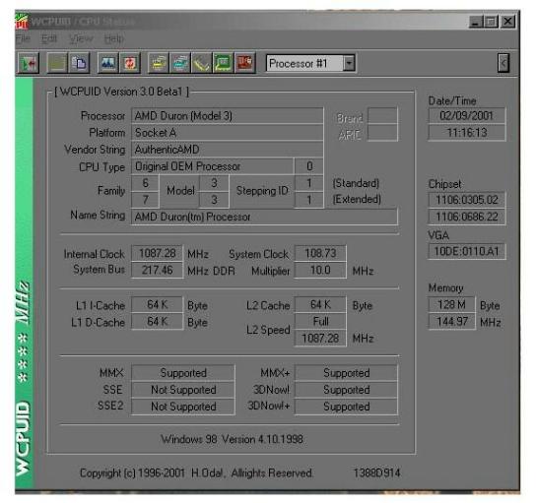Click the SSE Not Supported field
Screen dimensions: 536x503
click(183, 390)
